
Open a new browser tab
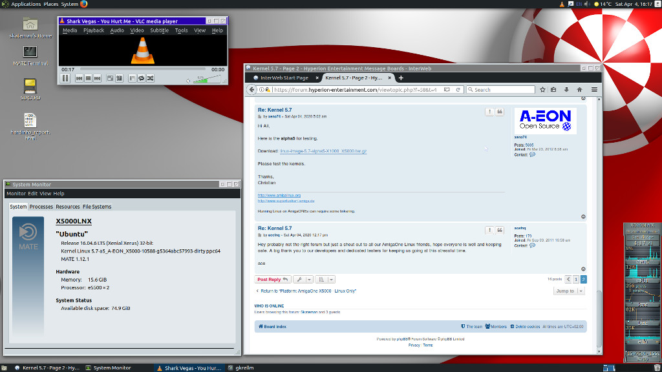coord(401,77)
